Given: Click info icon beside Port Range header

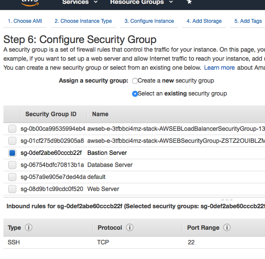Looking at the screenshot, I should coord(227,228).
